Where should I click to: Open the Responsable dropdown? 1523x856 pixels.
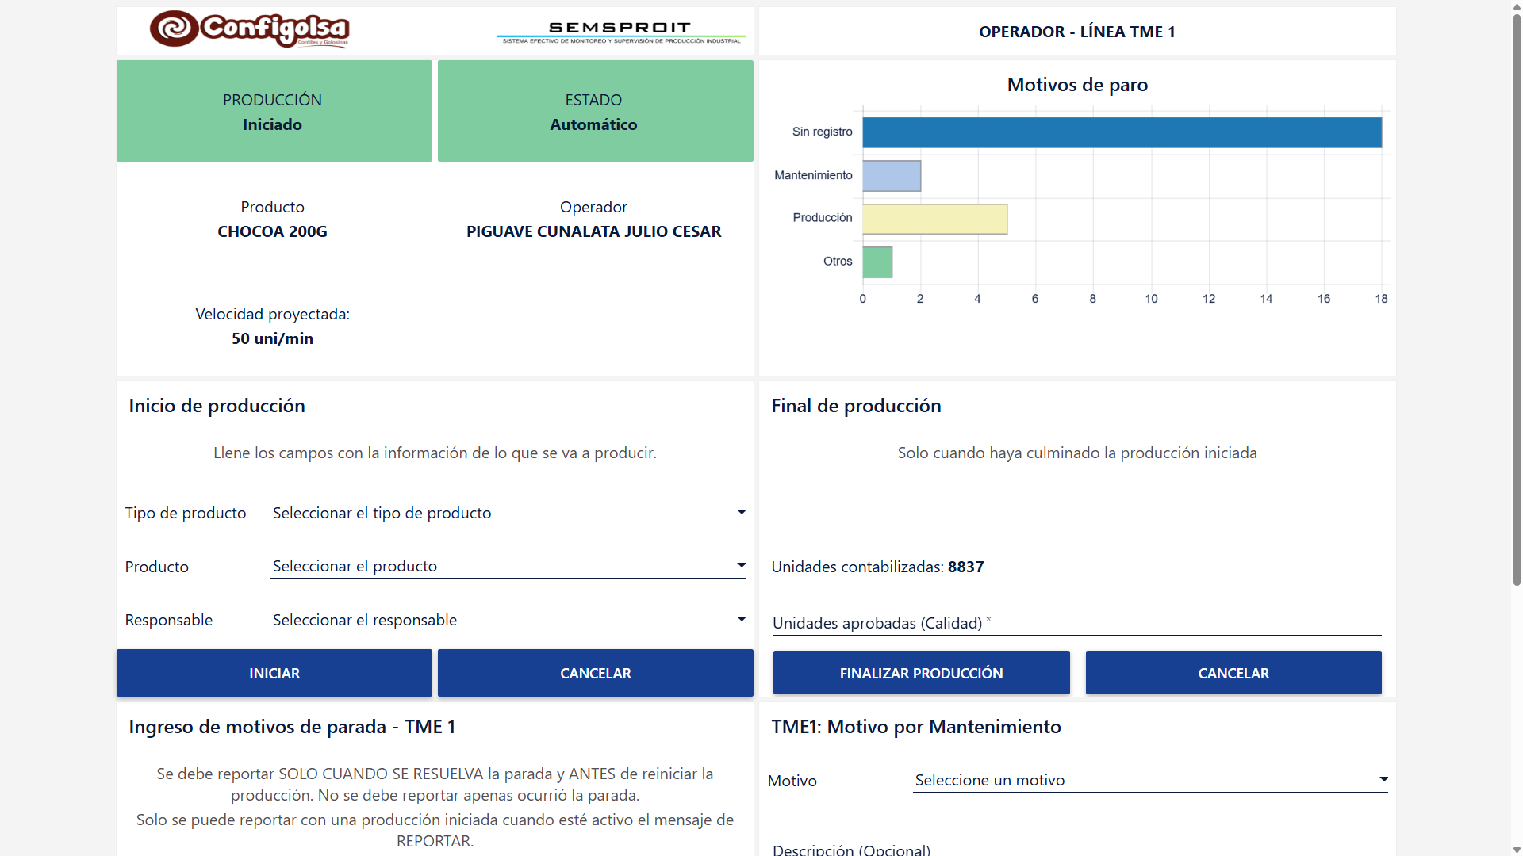click(508, 620)
